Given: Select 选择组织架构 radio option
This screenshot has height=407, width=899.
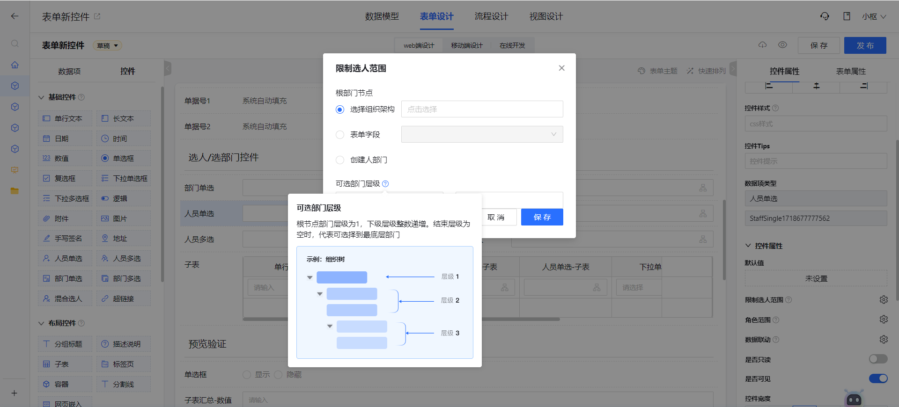Looking at the screenshot, I should click(x=340, y=109).
